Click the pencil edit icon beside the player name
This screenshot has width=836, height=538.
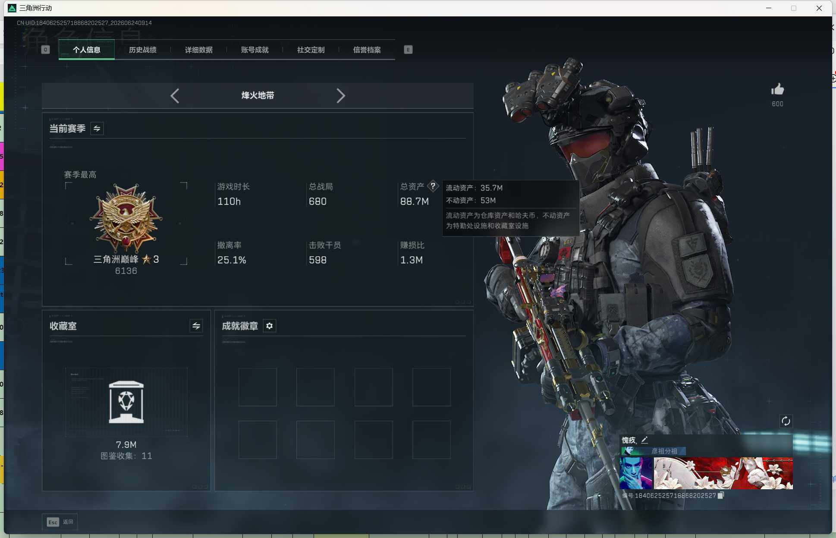pos(644,440)
